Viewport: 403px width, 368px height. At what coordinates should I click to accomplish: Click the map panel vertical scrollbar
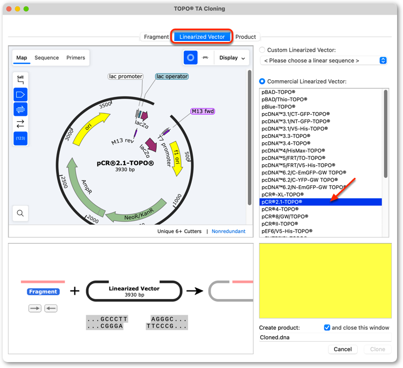tap(249, 137)
